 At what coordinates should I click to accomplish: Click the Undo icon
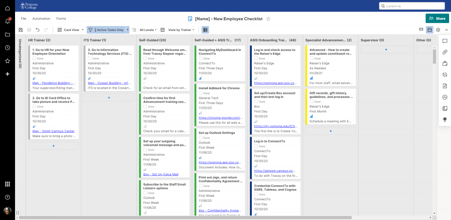[38, 29]
